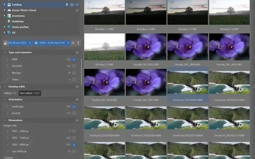Select coast photo Dovičovič_DSC02207.ARW
255x159 pixels.
pos(229,82)
